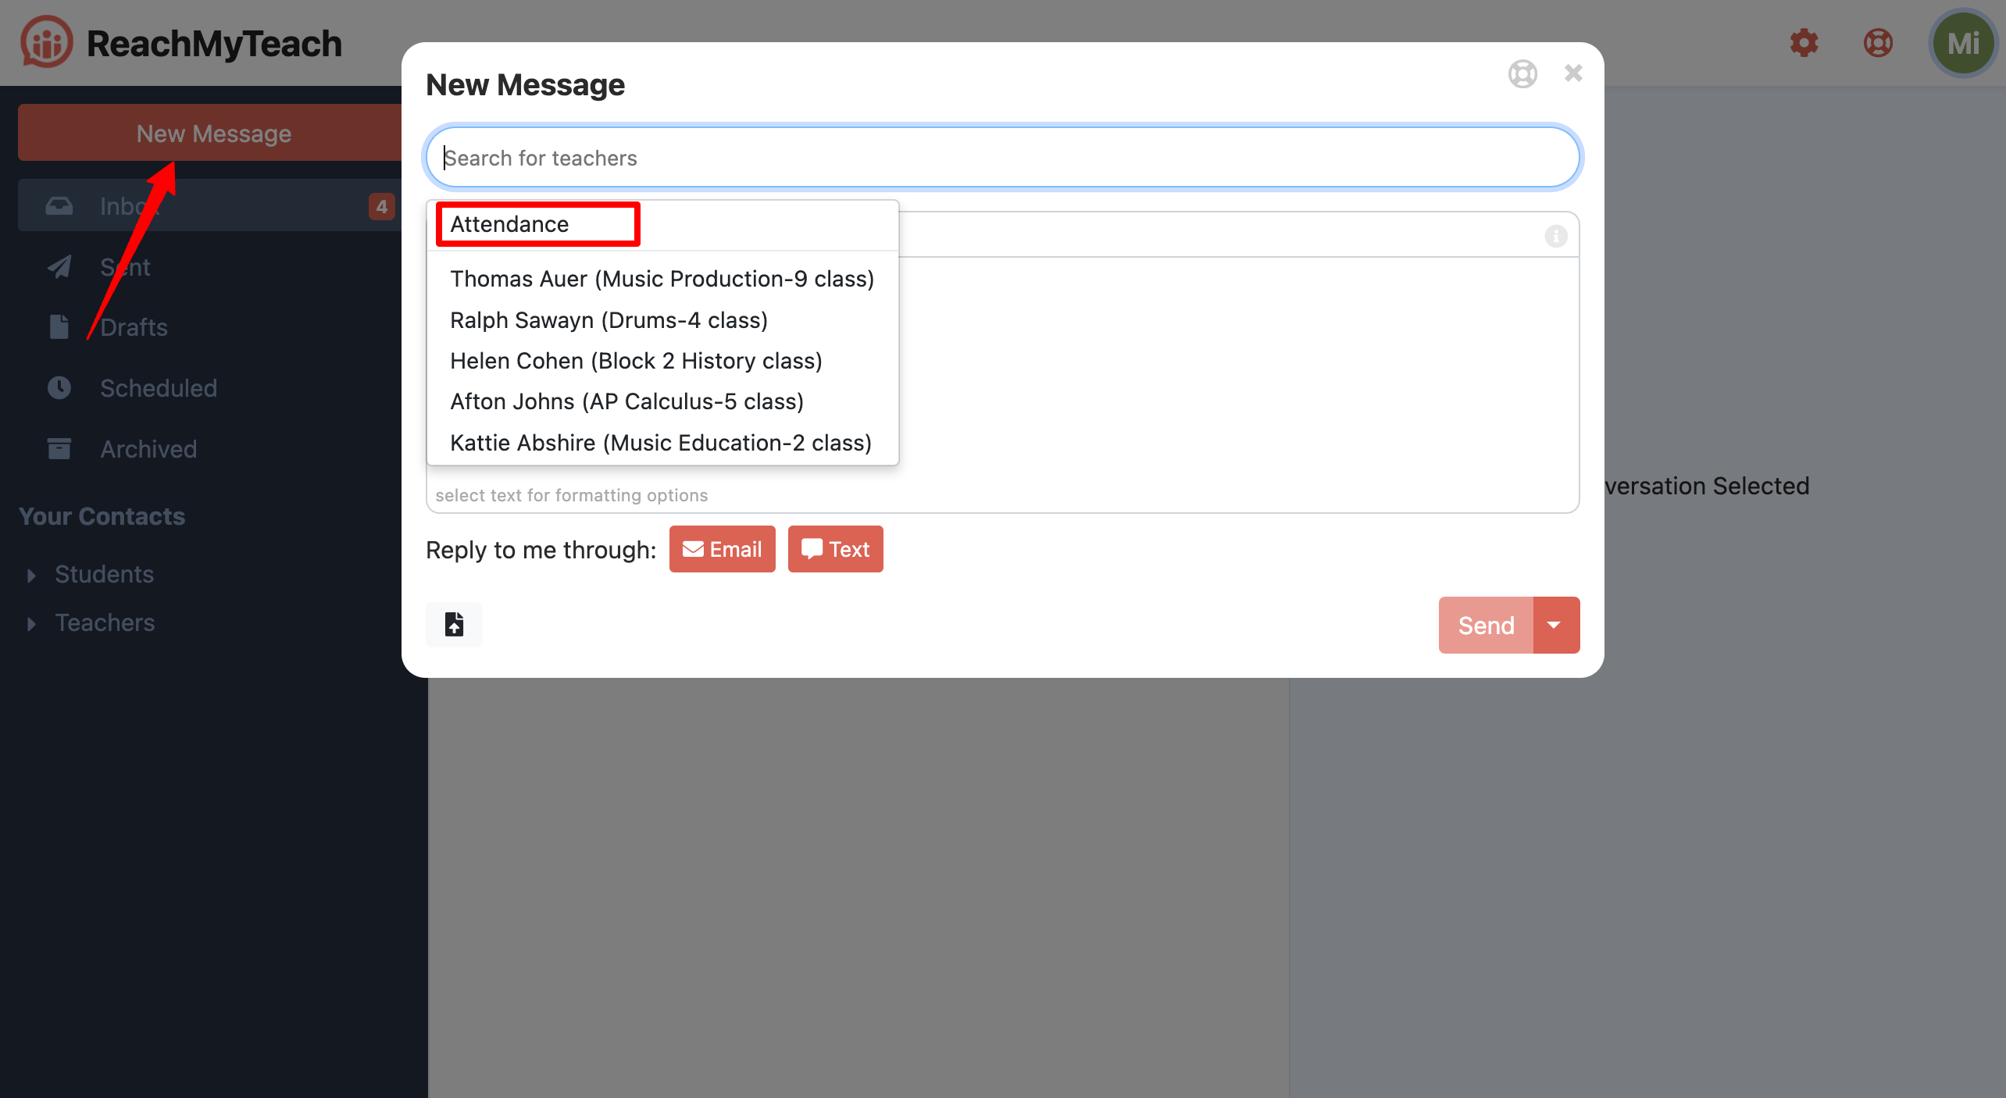
Task: Focus the Search for teachers field
Action: (1002, 158)
